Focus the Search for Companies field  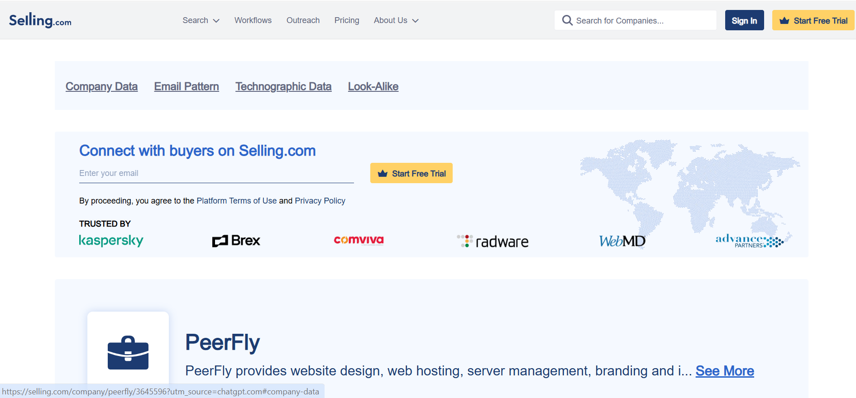(x=636, y=20)
